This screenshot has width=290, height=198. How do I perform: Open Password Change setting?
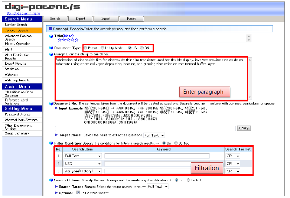coord(22,114)
